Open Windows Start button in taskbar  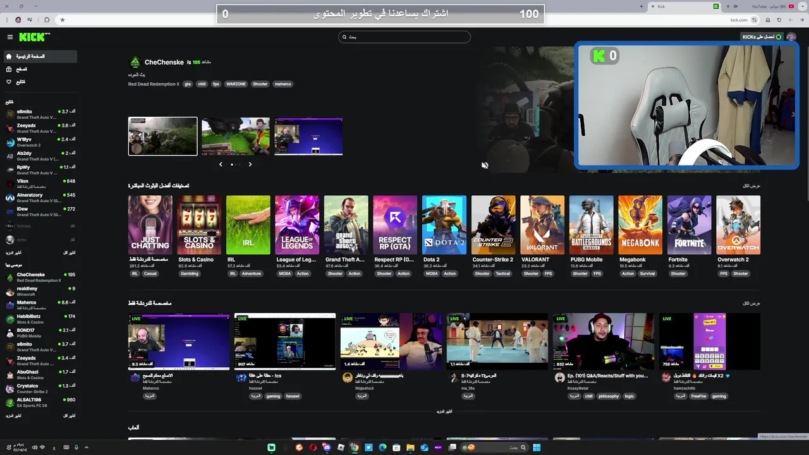coord(537,447)
